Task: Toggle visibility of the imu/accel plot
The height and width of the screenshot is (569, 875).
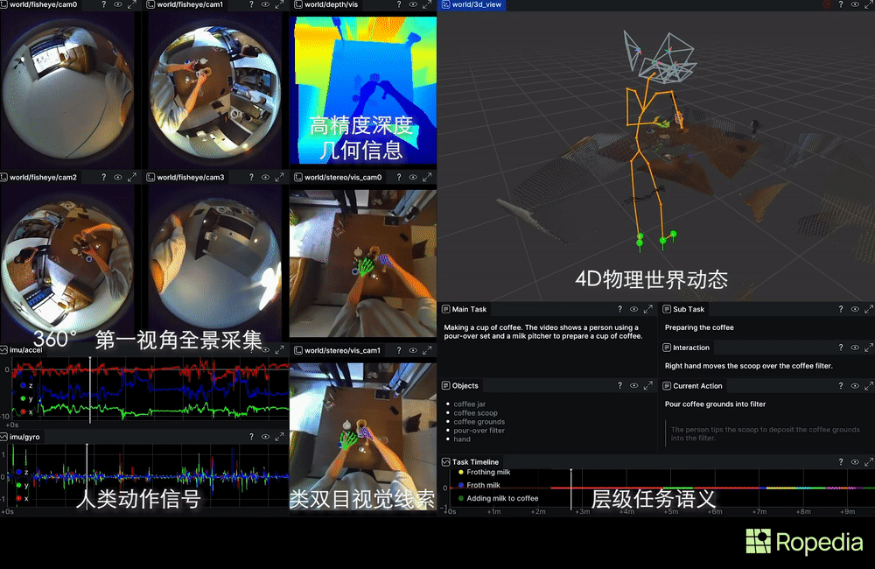Action: (265, 349)
